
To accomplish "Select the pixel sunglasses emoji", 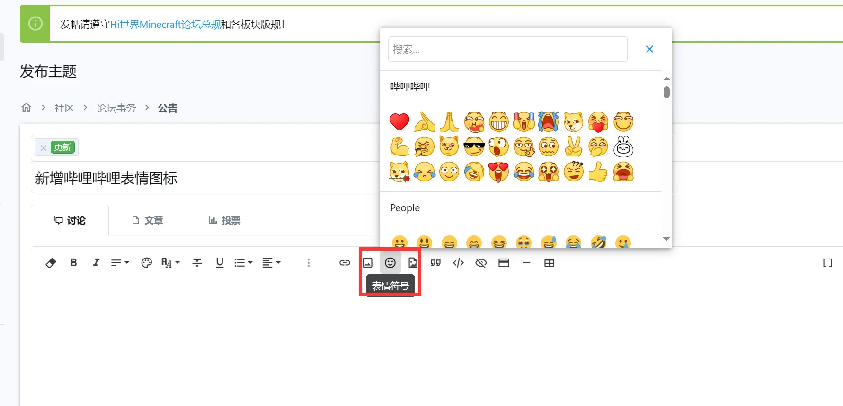I will pos(474,147).
